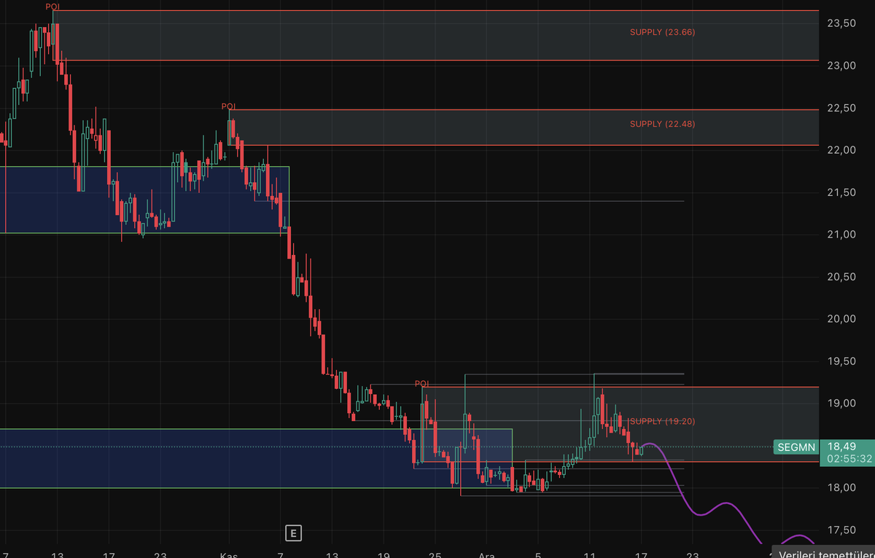Click the 18,00 price axis label

coord(841,487)
